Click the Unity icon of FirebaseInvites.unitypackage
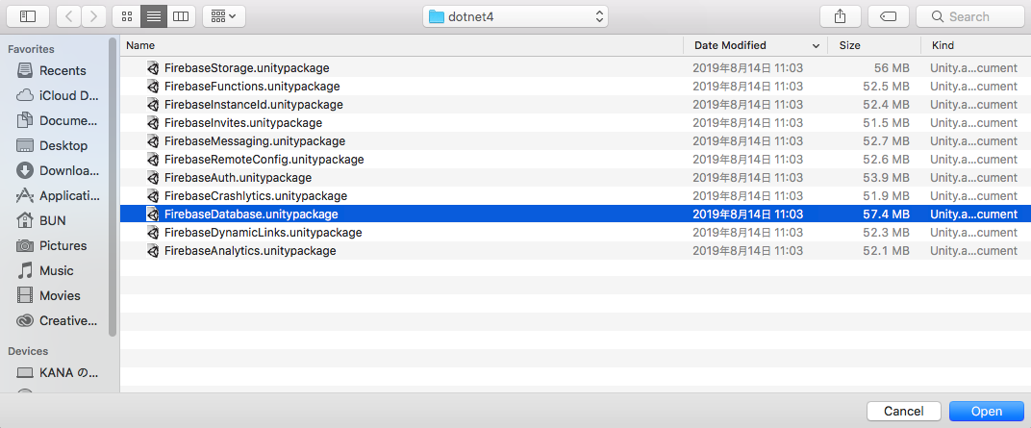 [153, 123]
